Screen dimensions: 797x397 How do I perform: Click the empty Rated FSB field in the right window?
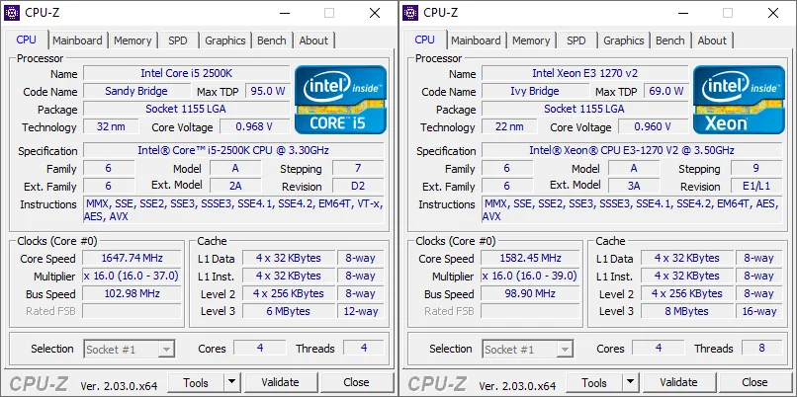pyautogui.click(x=530, y=311)
